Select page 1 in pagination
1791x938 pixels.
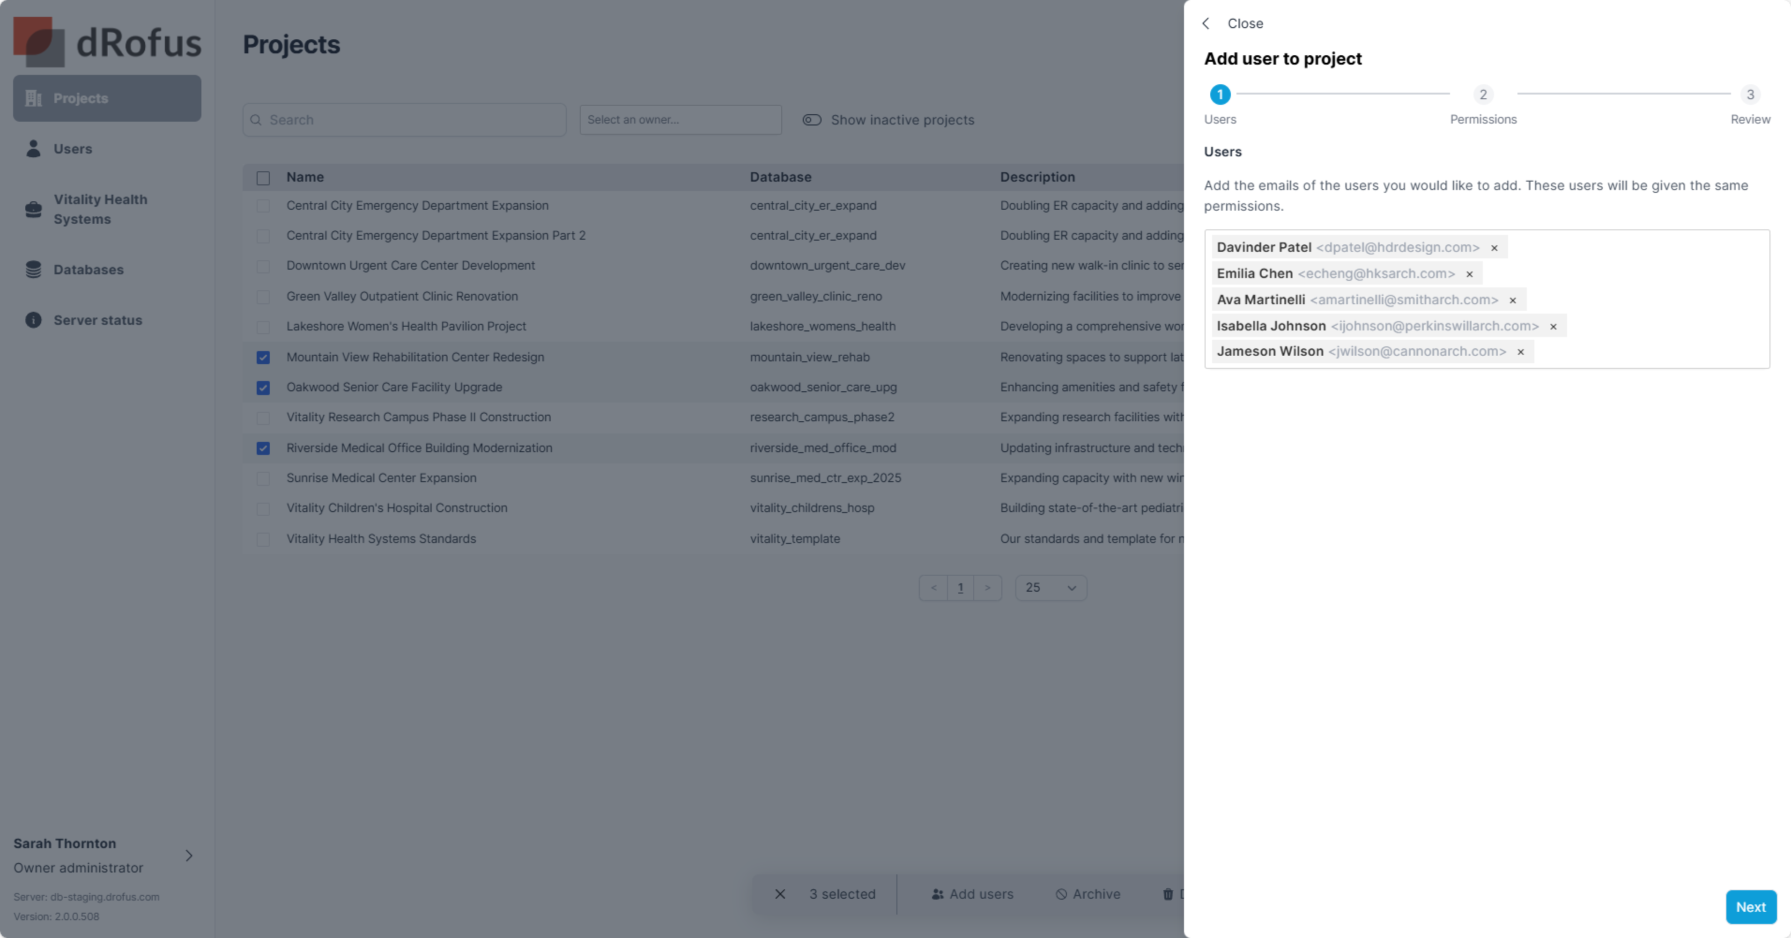click(x=960, y=588)
